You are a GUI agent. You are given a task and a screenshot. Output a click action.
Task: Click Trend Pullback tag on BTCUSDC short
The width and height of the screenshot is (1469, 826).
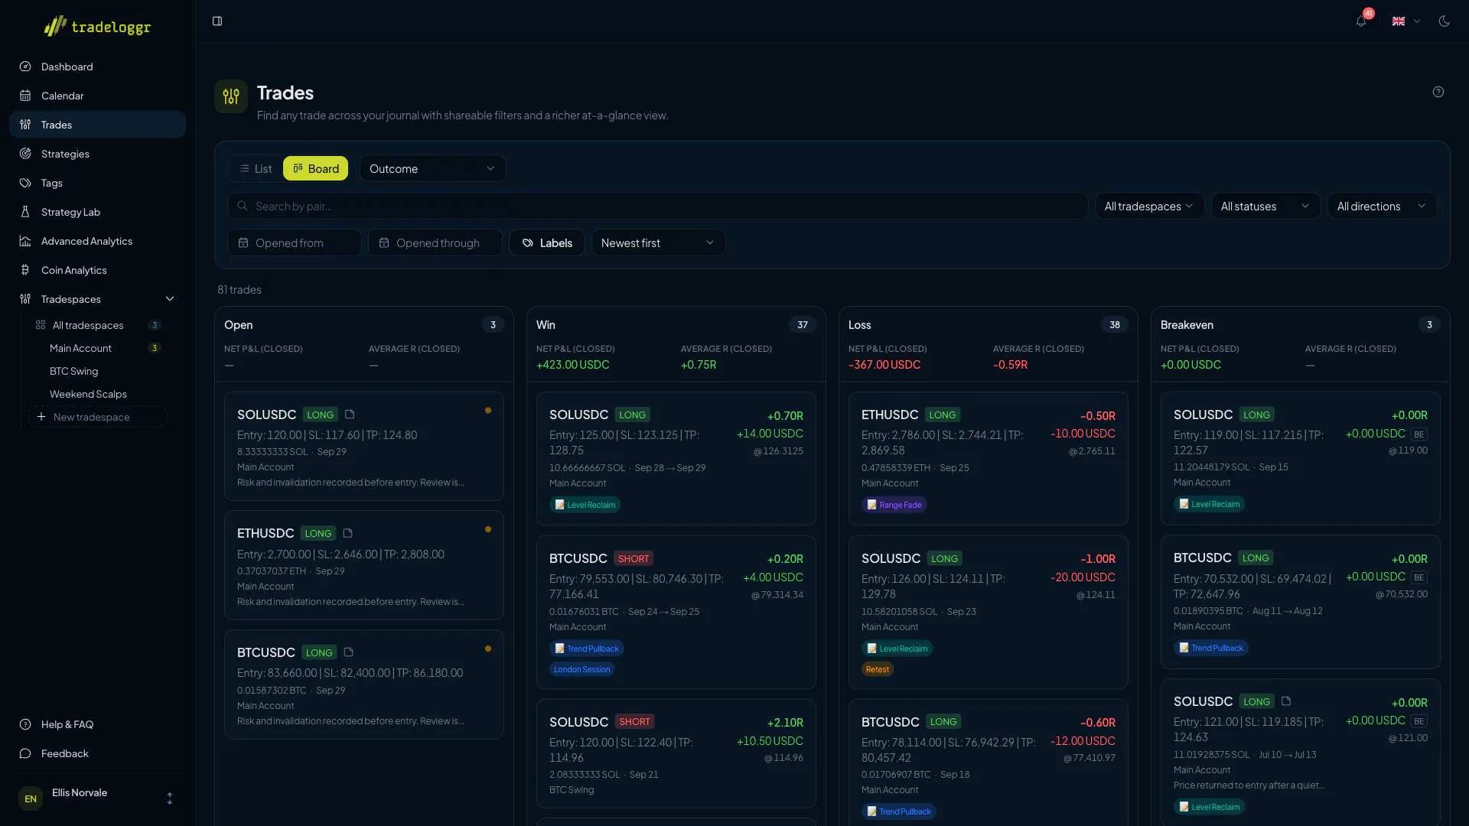587,649
